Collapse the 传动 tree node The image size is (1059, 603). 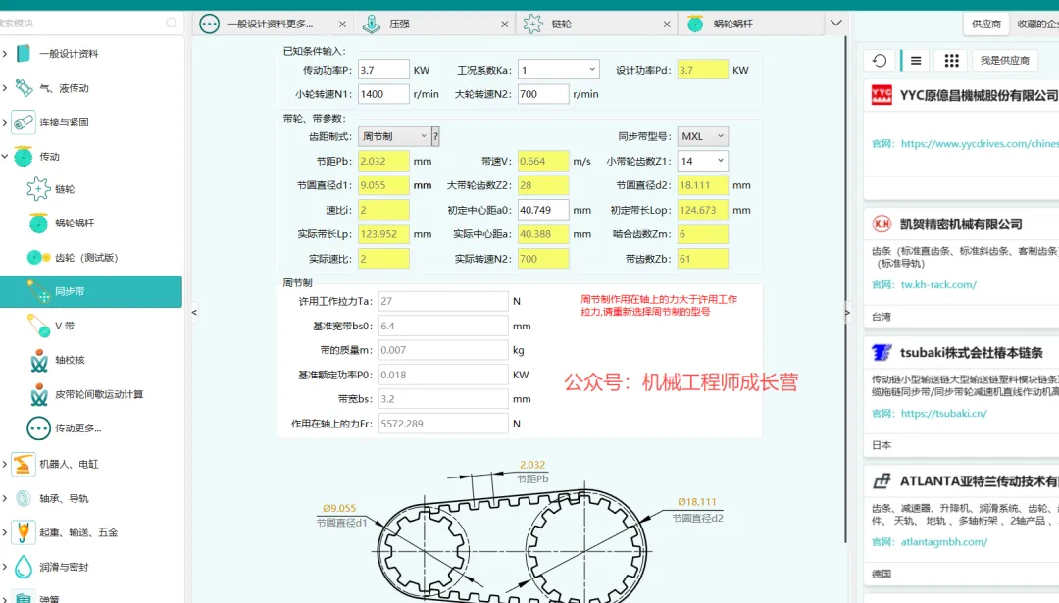click(x=5, y=156)
